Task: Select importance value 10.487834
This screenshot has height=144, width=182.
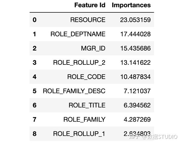Action: (136, 77)
